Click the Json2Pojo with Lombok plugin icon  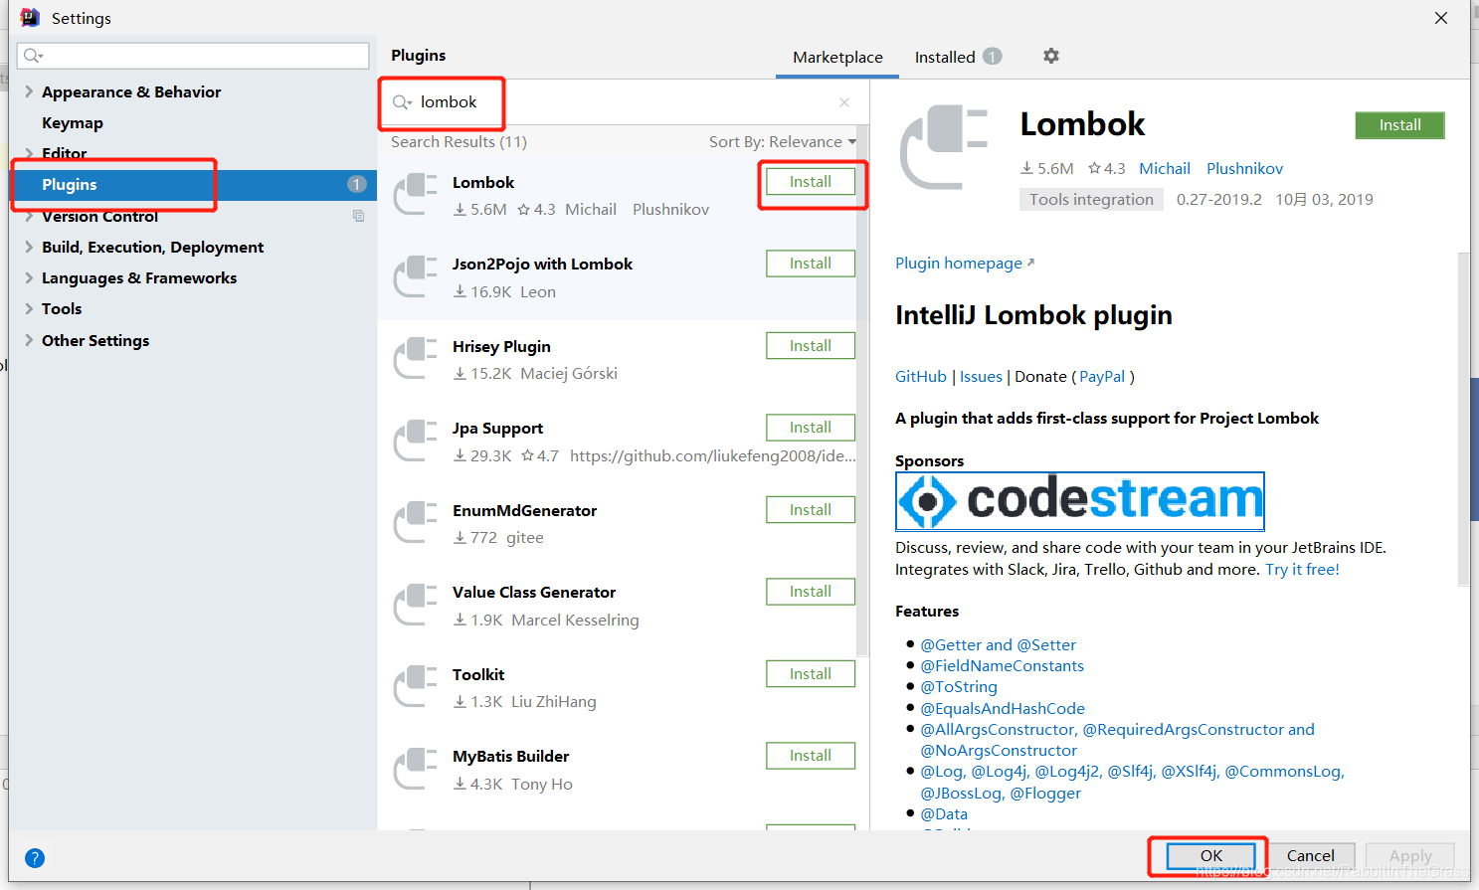point(416,276)
